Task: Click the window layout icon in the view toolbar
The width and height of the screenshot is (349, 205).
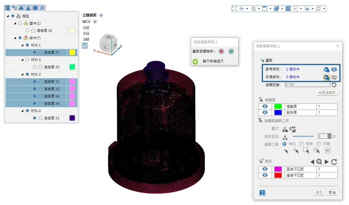Action: click(265, 9)
